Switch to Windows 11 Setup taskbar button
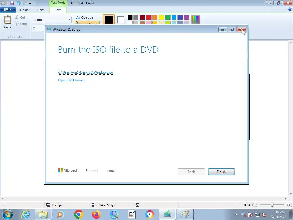293x220 pixels. point(167,214)
